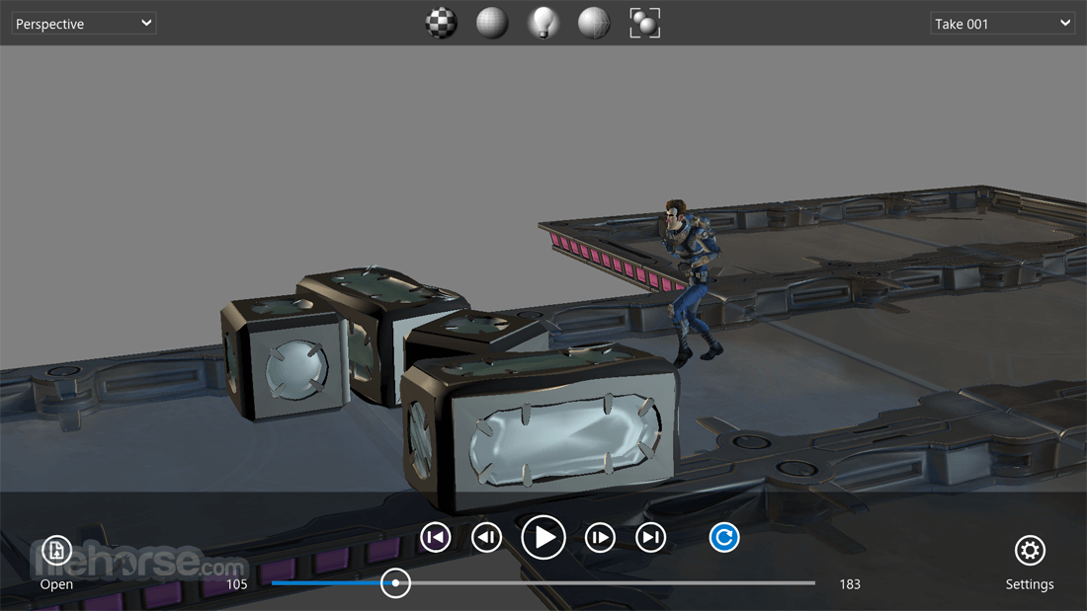The width and height of the screenshot is (1087, 611).
Task: Jump to the first frame
Action: coord(436,538)
